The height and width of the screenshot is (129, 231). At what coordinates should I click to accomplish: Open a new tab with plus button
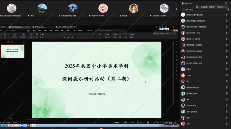pyautogui.click(x=79, y=27)
